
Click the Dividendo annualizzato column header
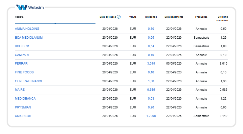[222, 19]
